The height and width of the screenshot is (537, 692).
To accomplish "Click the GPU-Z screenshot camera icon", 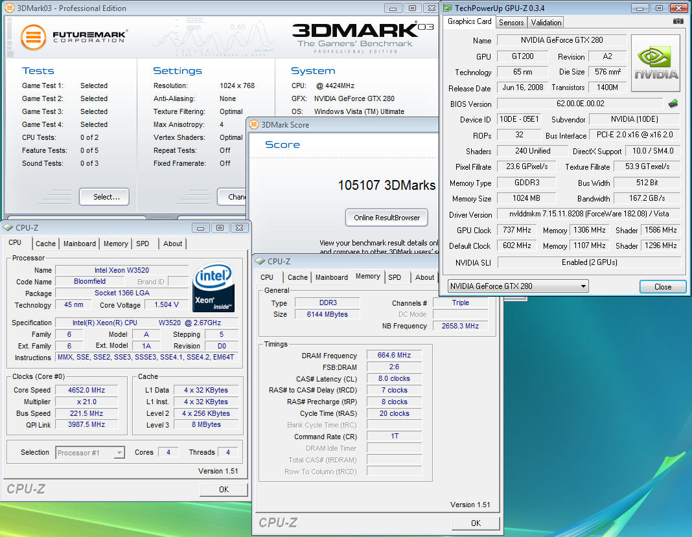I will pos(678,21).
